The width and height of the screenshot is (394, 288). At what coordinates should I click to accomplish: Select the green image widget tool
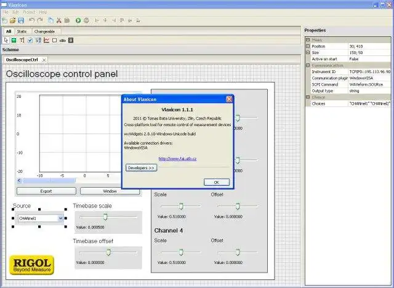[x=14, y=40]
